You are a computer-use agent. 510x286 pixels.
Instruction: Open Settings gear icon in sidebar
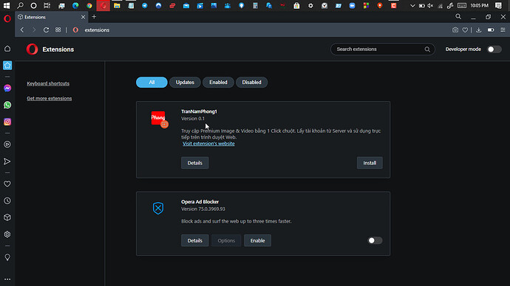click(7, 234)
